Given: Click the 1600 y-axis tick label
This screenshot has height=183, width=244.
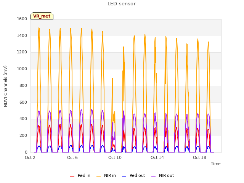Looking at the screenshot, I should tap(22, 19).
